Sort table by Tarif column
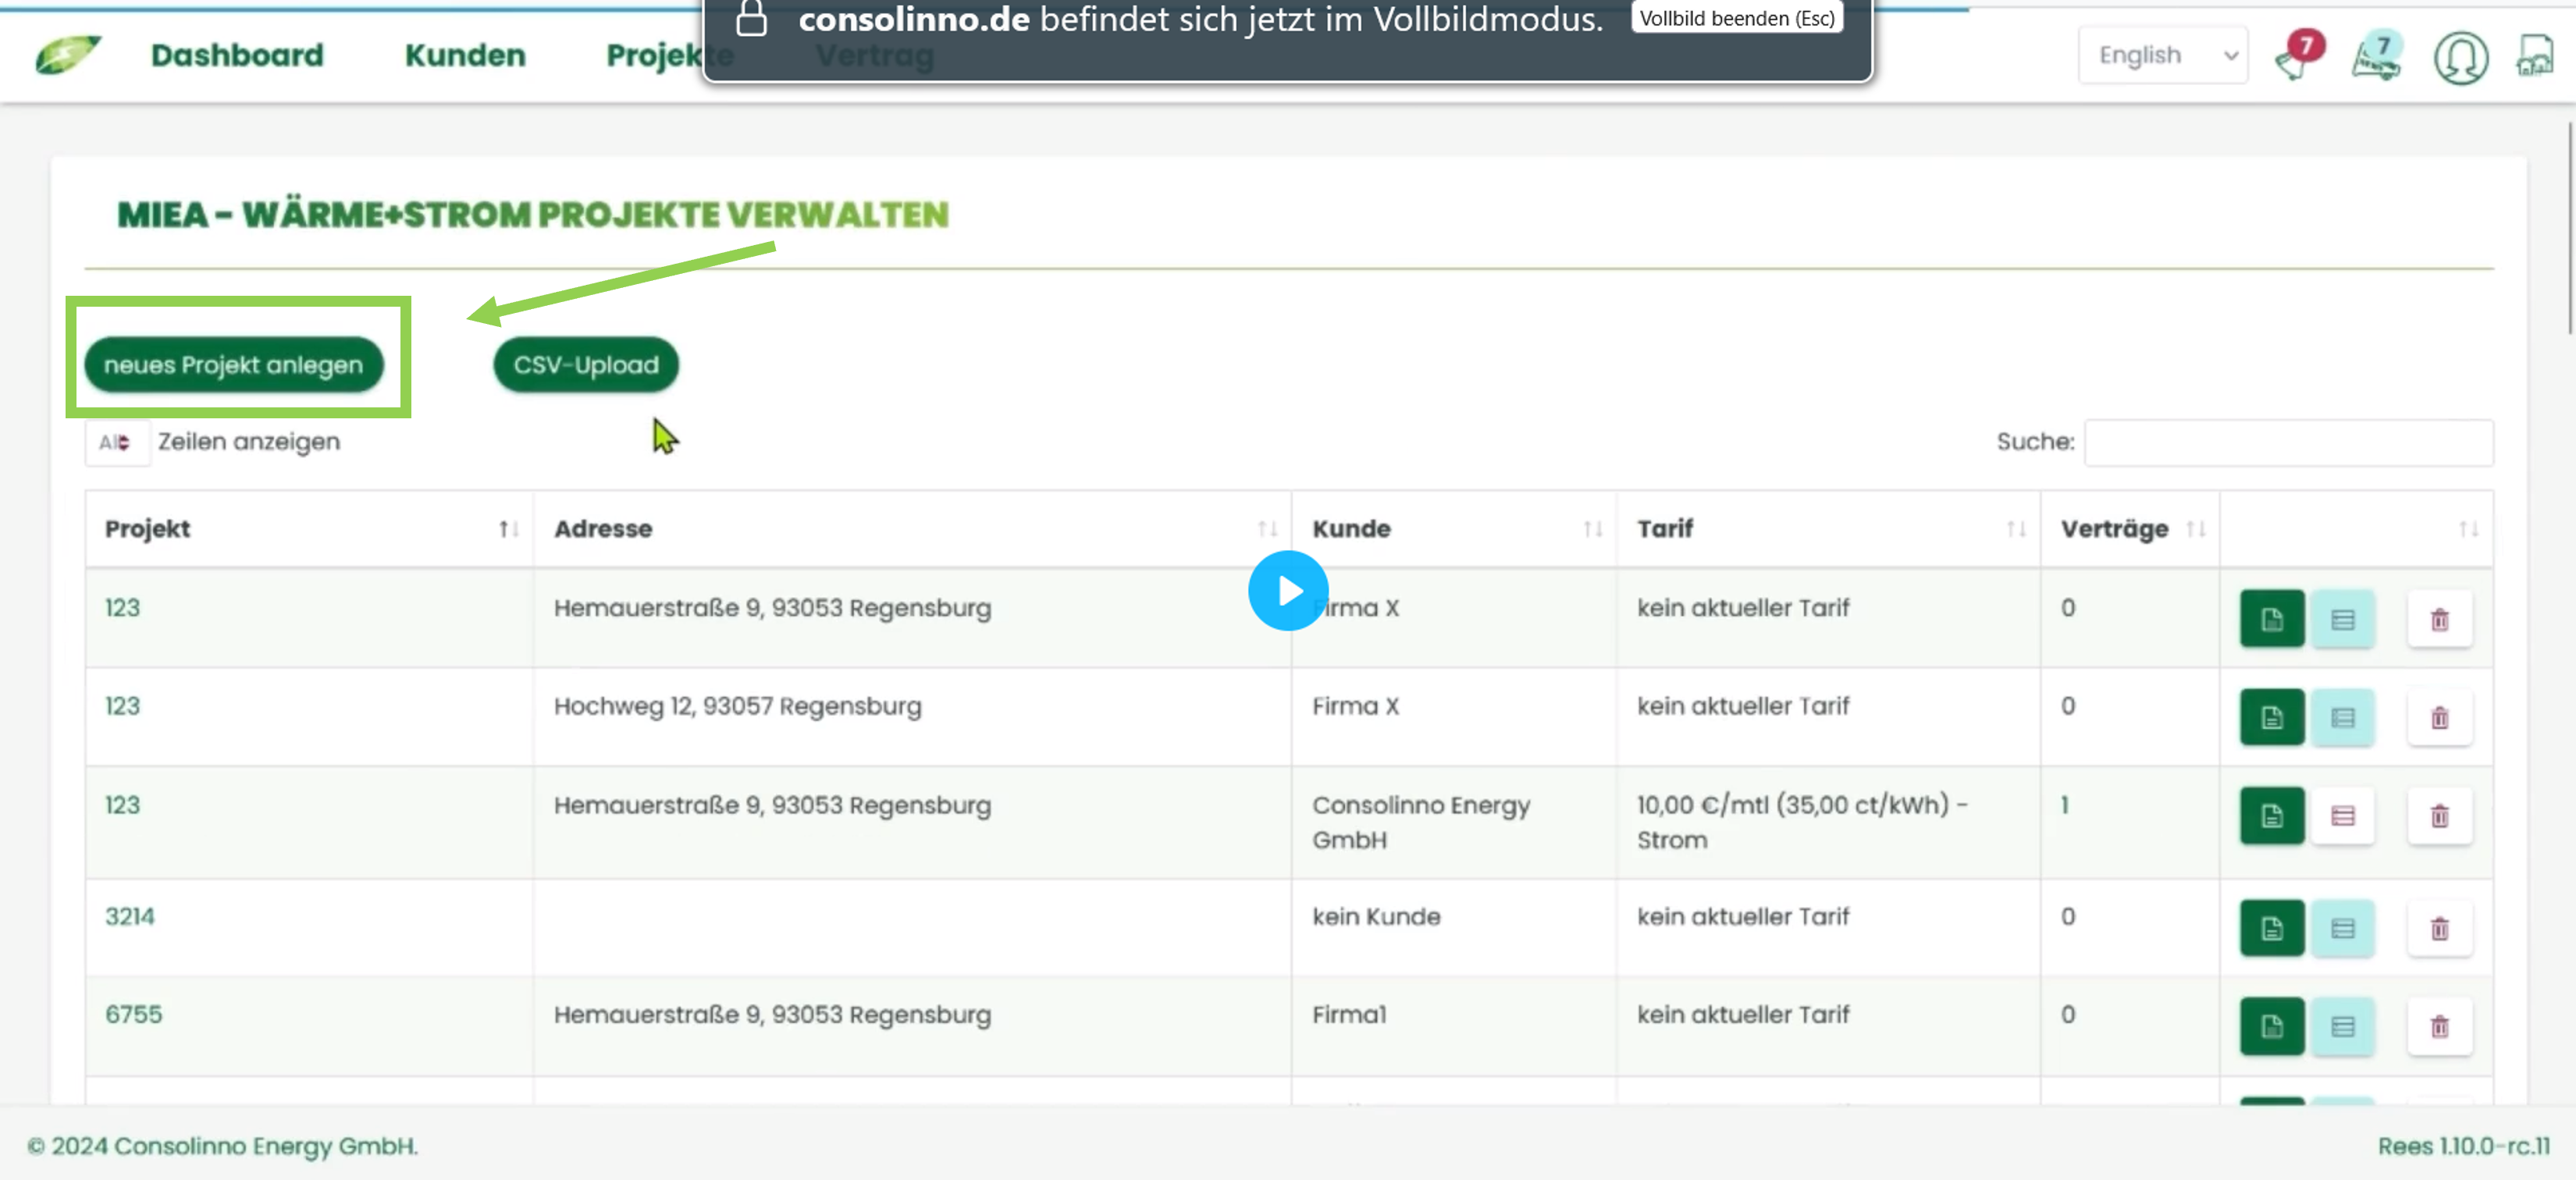The width and height of the screenshot is (2576, 1180). click(1828, 529)
